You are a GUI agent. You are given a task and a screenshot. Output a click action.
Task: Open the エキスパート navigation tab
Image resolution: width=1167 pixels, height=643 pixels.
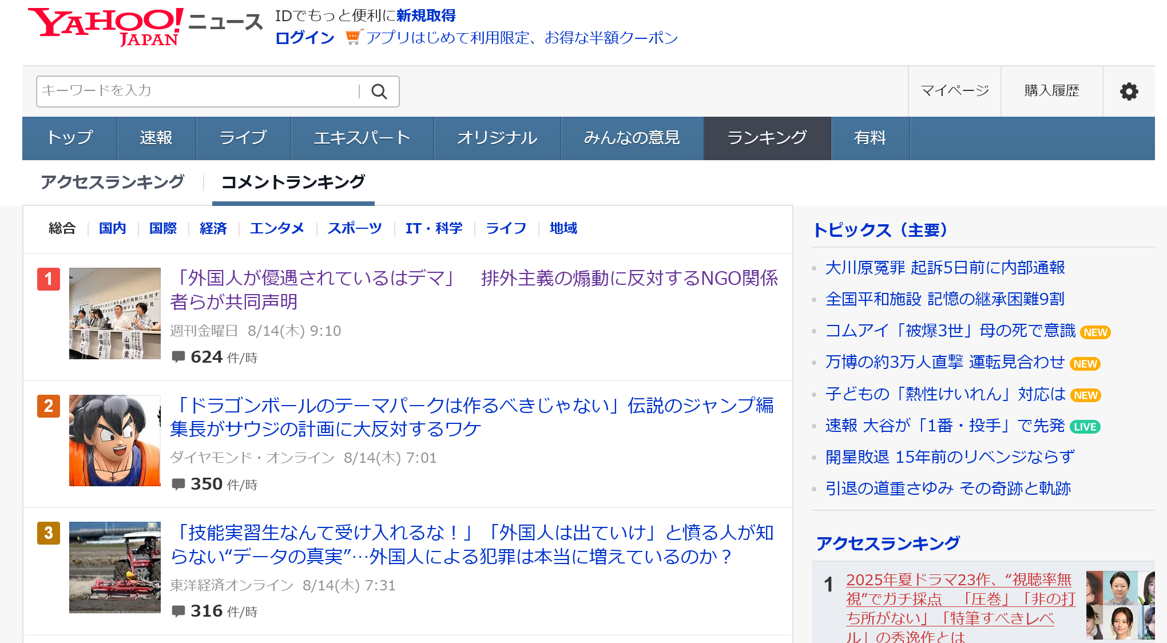(362, 138)
